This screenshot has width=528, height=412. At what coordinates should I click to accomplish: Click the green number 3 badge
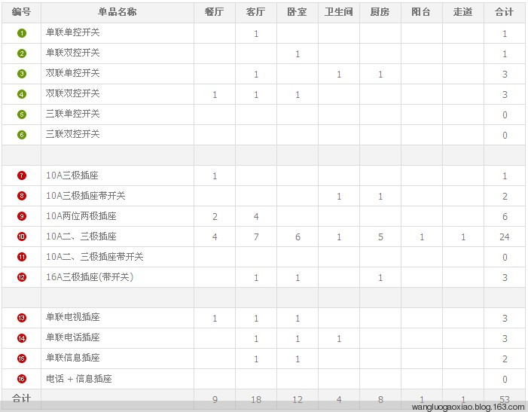22,74
